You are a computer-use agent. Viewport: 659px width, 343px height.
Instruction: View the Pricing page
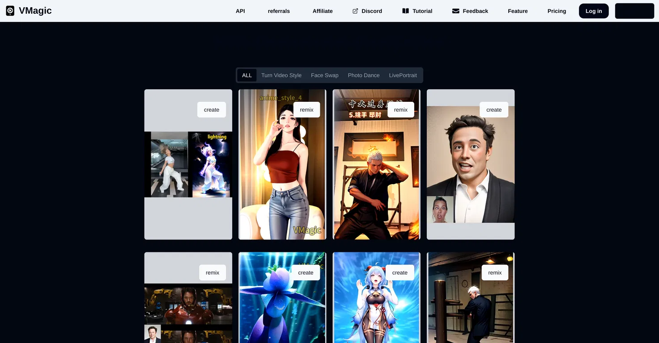(x=556, y=11)
